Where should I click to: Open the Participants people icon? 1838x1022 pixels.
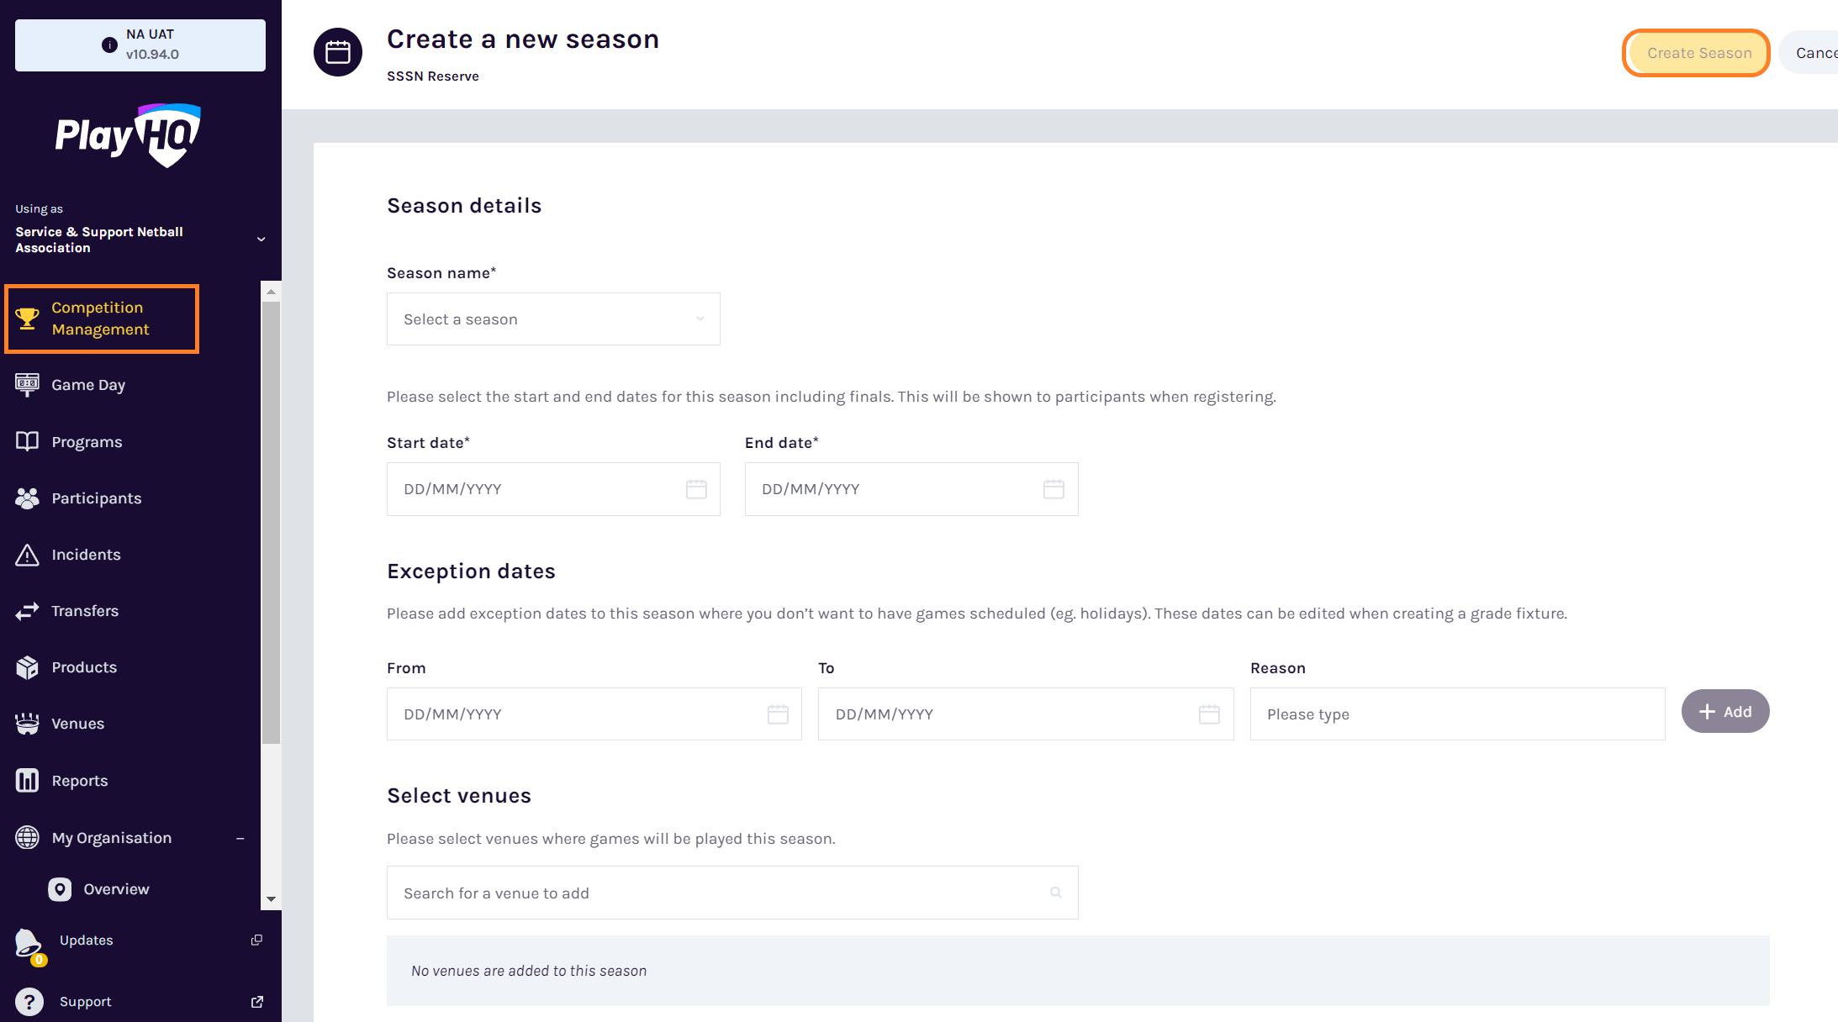[x=27, y=498]
